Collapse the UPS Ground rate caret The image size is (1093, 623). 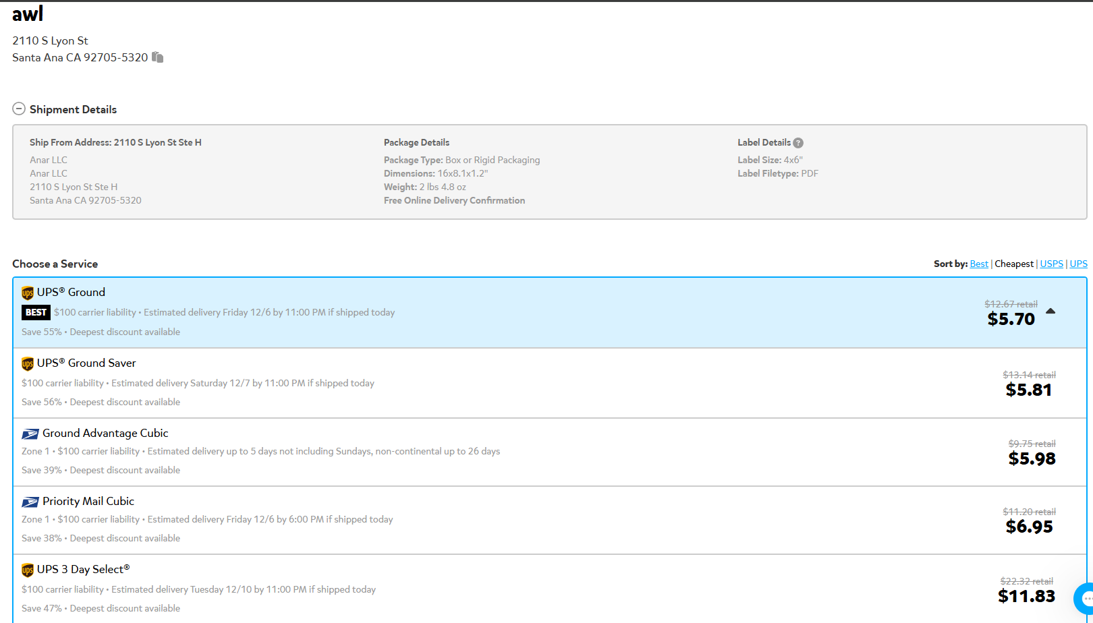click(1050, 311)
